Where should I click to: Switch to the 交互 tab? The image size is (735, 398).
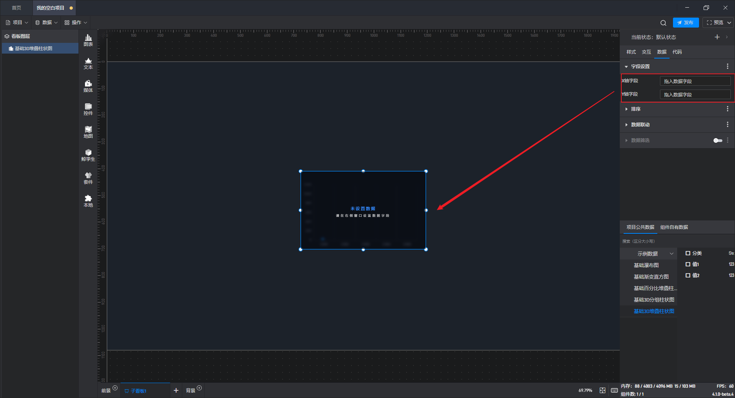pos(646,52)
